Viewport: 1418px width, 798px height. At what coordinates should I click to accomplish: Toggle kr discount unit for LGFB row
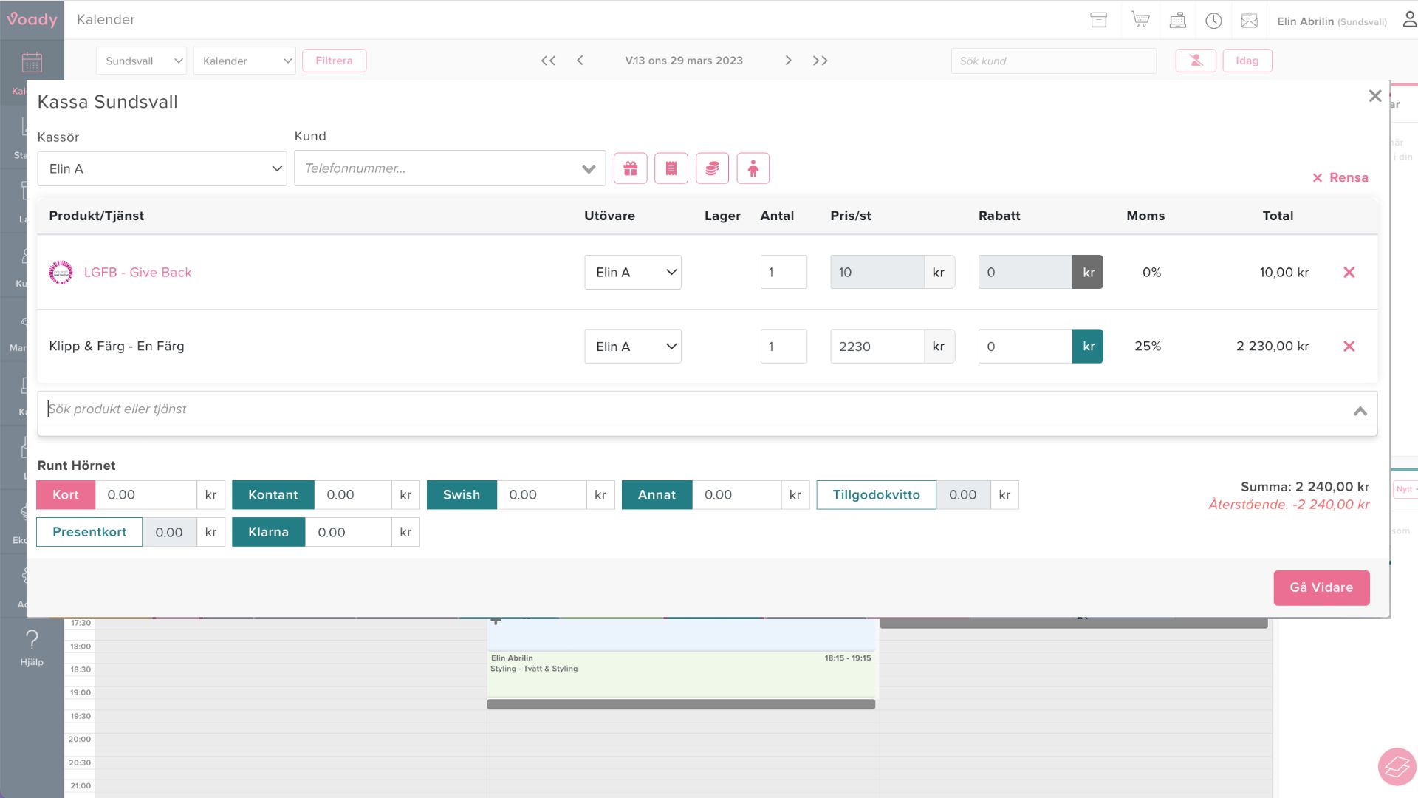pyautogui.click(x=1088, y=272)
